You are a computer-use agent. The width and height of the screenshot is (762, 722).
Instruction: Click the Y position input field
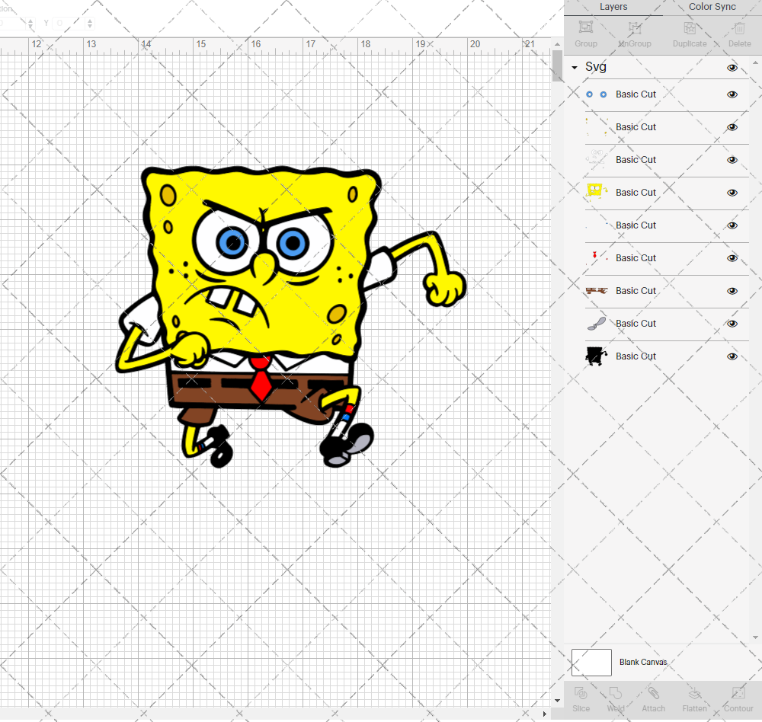[x=69, y=23]
